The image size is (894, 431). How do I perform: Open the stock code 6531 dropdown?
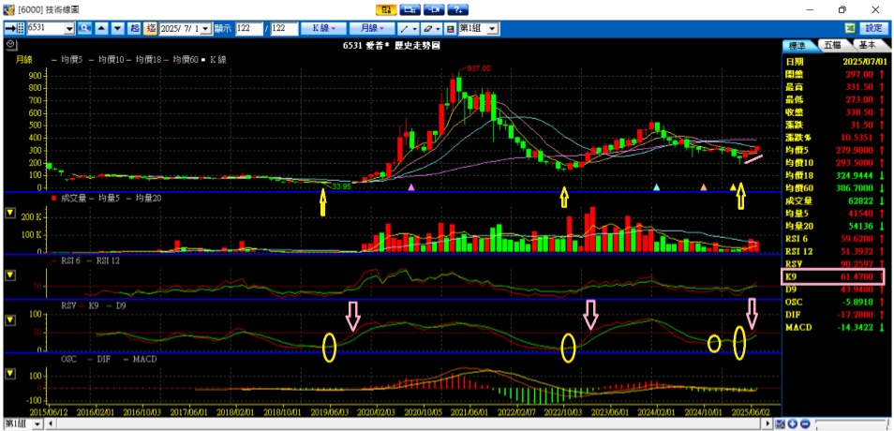click(x=70, y=29)
